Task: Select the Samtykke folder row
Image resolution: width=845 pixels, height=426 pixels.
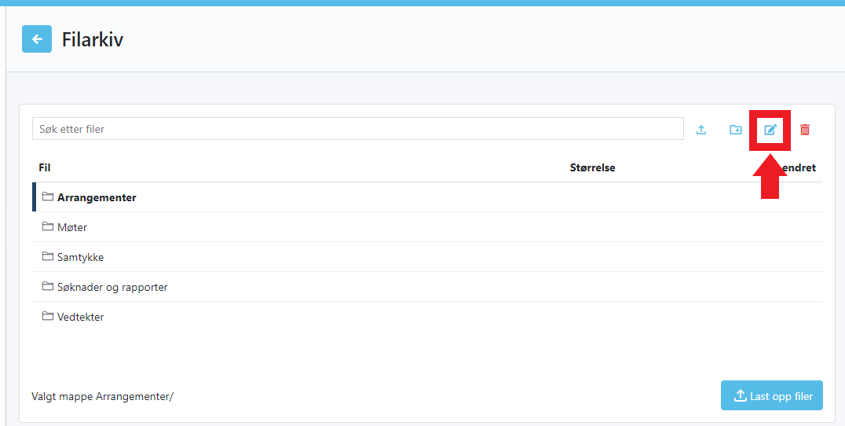Action: point(80,258)
